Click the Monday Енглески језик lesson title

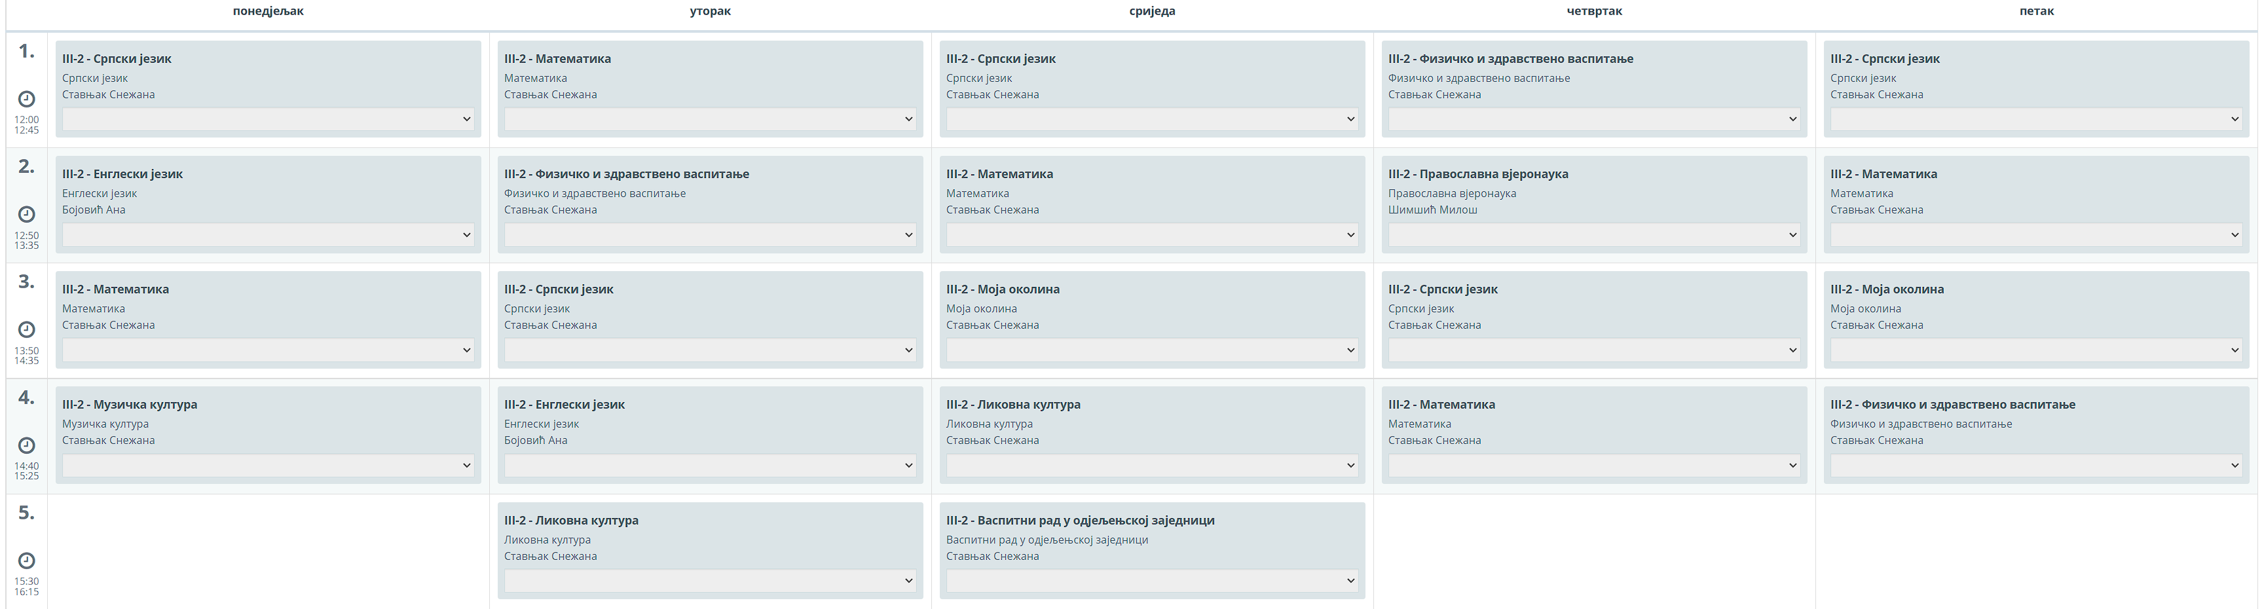pyautogui.click(x=122, y=174)
